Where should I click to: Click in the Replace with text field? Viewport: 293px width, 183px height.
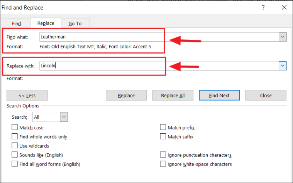point(159,65)
